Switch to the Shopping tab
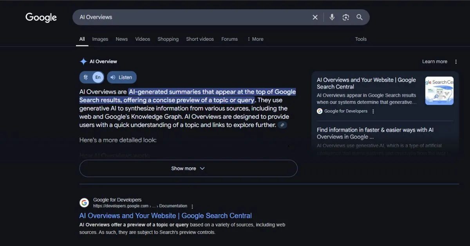 [x=168, y=39]
